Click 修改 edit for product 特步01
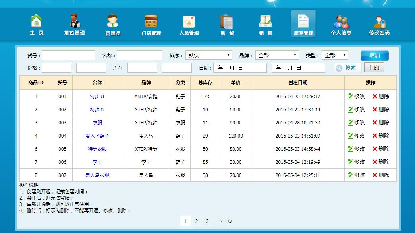The image size is (415, 233). click(x=356, y=97)
